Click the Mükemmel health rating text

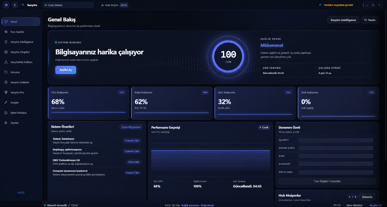[x=272, y=45]
